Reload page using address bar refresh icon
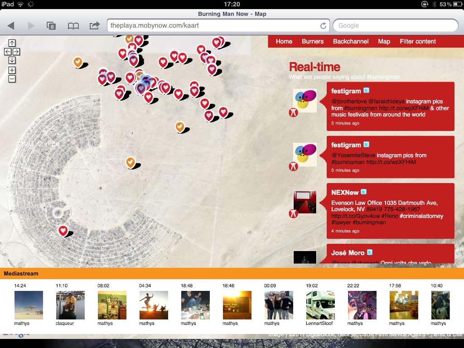 pyautogui.click(x=323, y=26)
